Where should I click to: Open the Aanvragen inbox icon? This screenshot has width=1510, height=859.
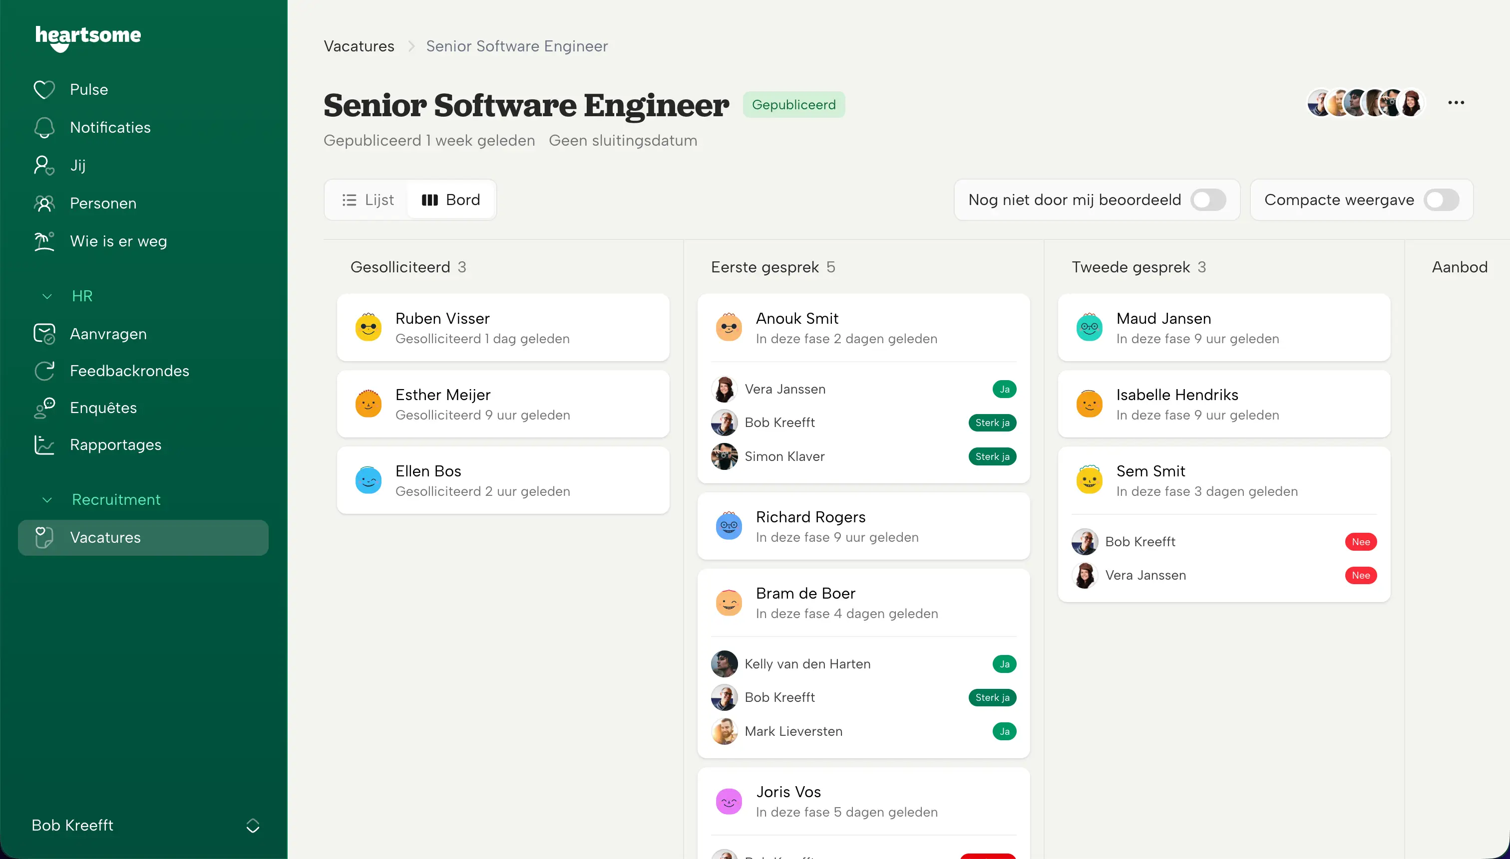click(x=44, y=334)
